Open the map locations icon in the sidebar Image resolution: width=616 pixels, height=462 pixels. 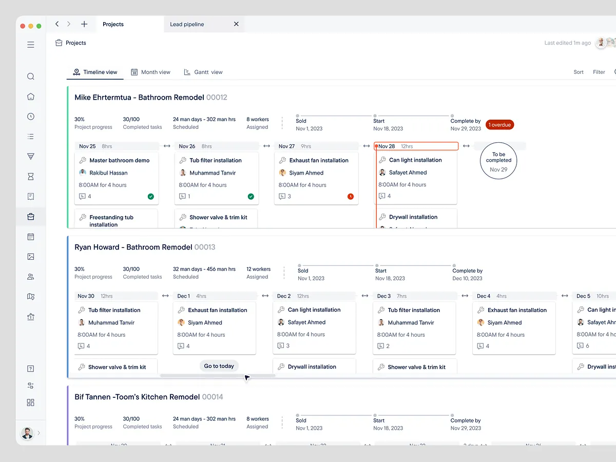coord(31,297)
